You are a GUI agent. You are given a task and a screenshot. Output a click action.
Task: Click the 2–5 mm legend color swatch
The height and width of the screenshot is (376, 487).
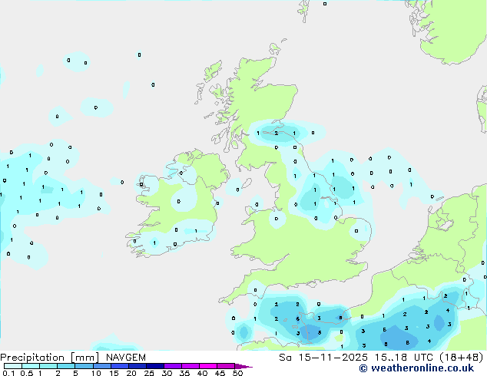66,366
